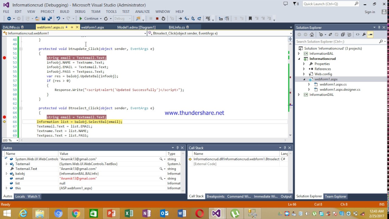Image resolution: width=389 pixels, height=219 pixels.
Task: Click the Step Into debug icon
Action: (187, 19)
